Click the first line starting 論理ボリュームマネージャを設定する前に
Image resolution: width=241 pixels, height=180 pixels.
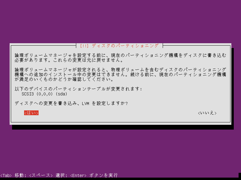[x=120, y=55]
